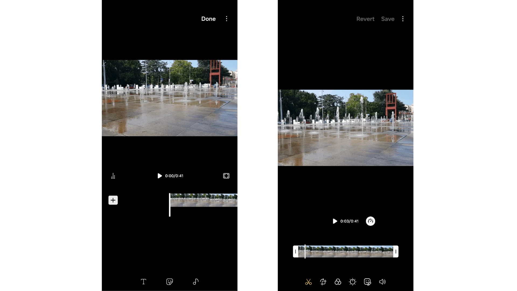The height and width of the screenshot is (291, 517).
Task: Play video at 0:03/0:41
Action: (335, 221)
